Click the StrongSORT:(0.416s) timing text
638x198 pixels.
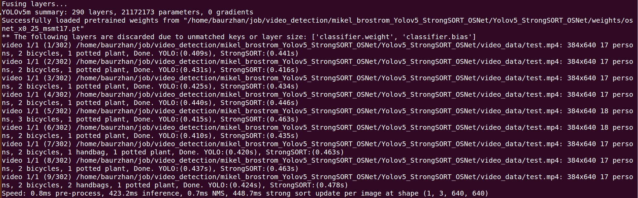tap(259, 70)
